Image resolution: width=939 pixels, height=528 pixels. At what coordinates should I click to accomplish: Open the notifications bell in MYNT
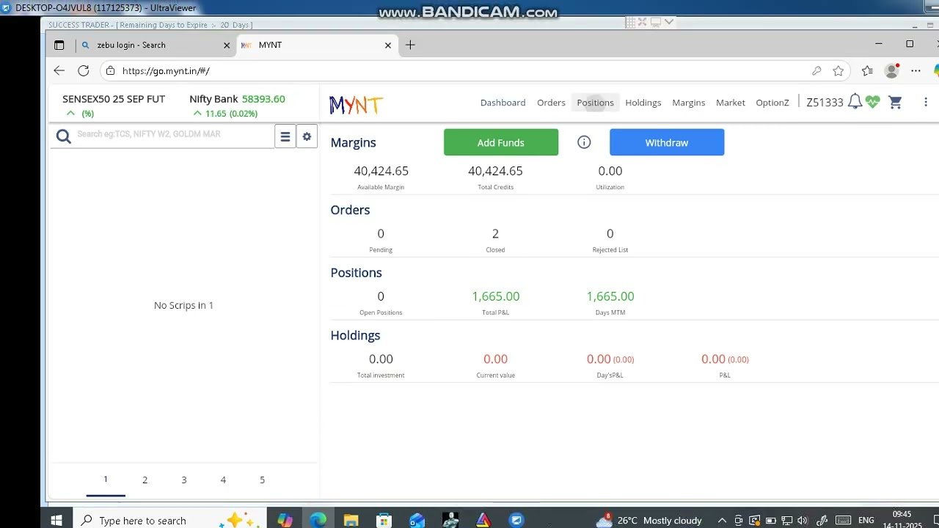855,102
